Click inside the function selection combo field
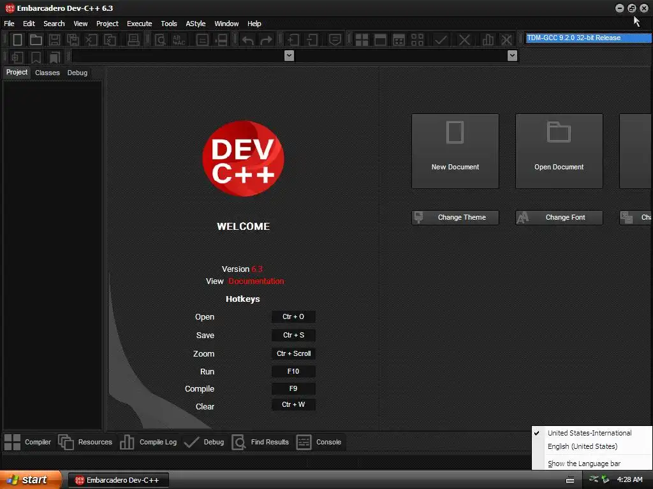653x489 pixels. (x=401, y=55)
